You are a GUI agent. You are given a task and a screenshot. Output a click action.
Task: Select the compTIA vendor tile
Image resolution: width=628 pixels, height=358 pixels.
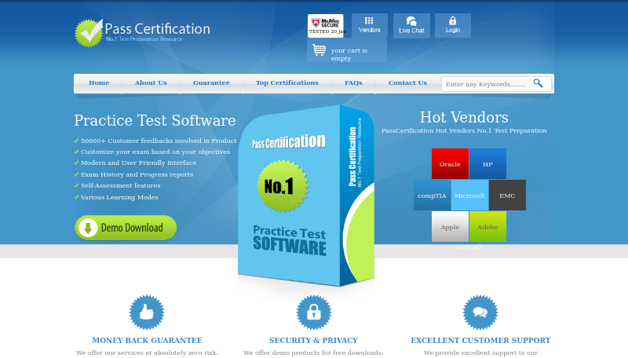pos(433,195)
